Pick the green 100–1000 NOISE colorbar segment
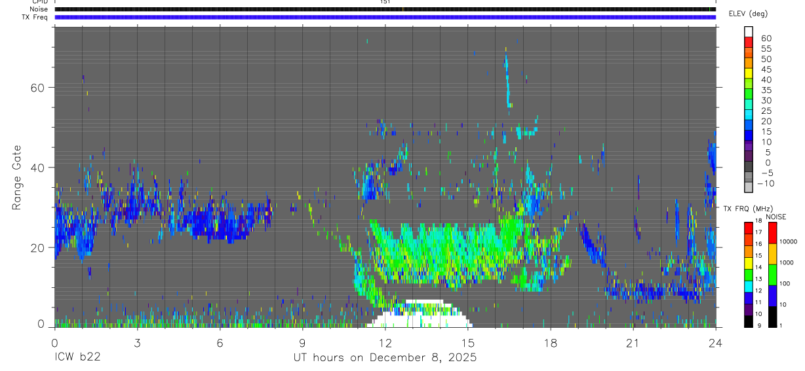The width and height of the screenshot is (805, 371). click(x=773, y=275)
